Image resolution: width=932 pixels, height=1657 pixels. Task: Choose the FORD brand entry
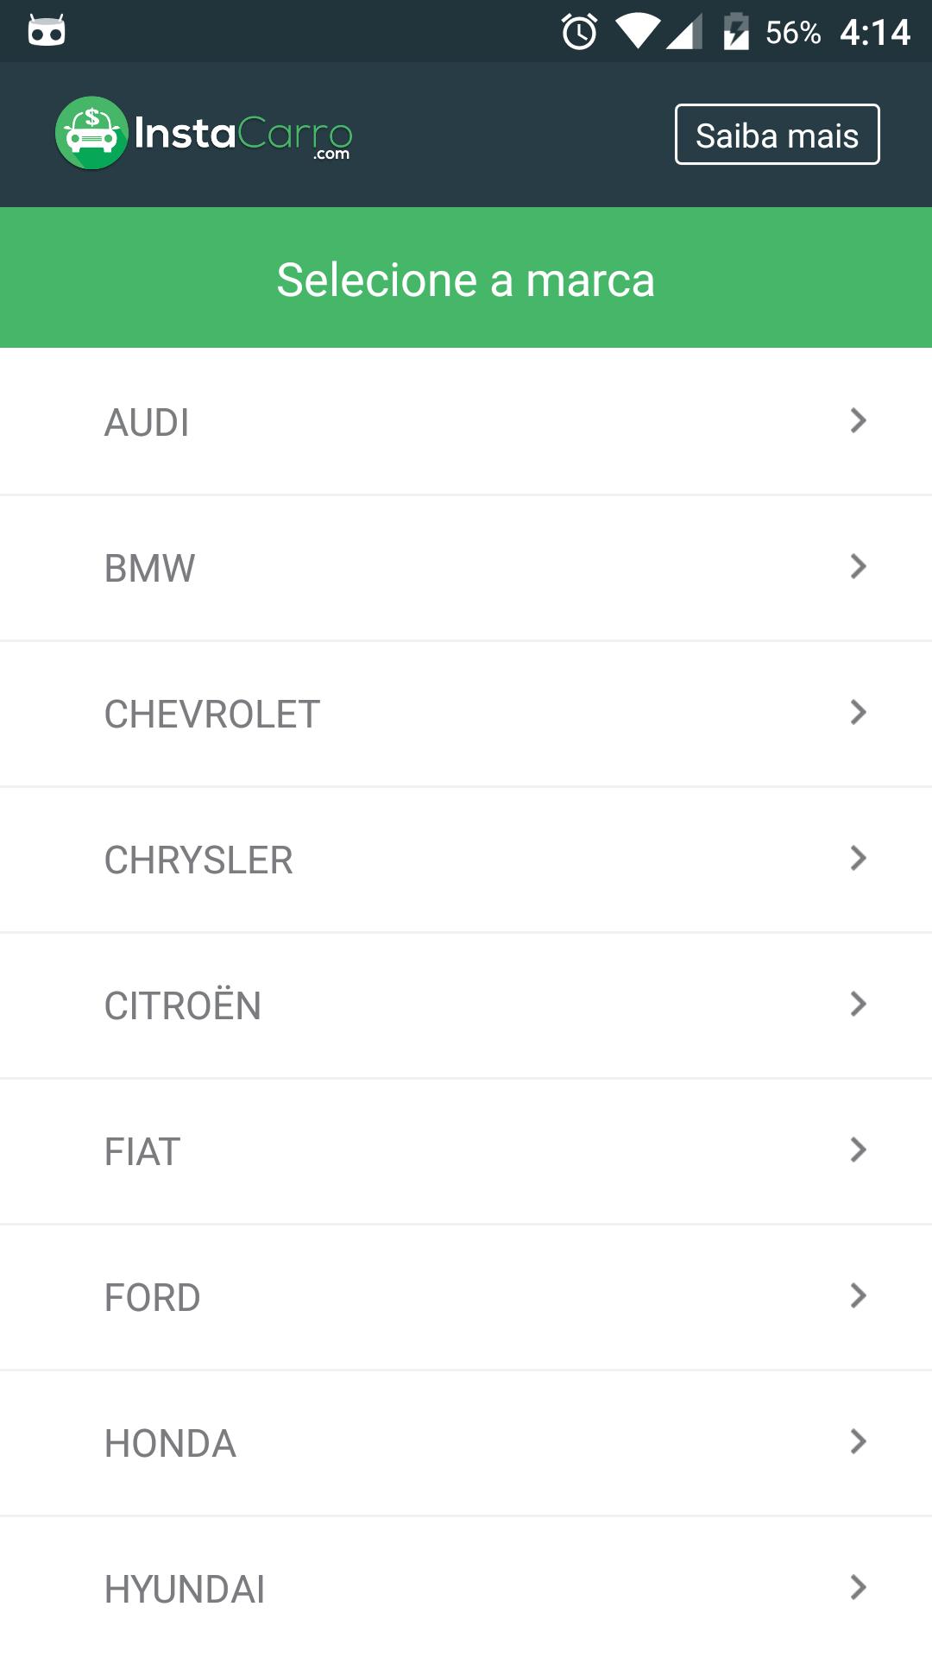click(153, 1297)
